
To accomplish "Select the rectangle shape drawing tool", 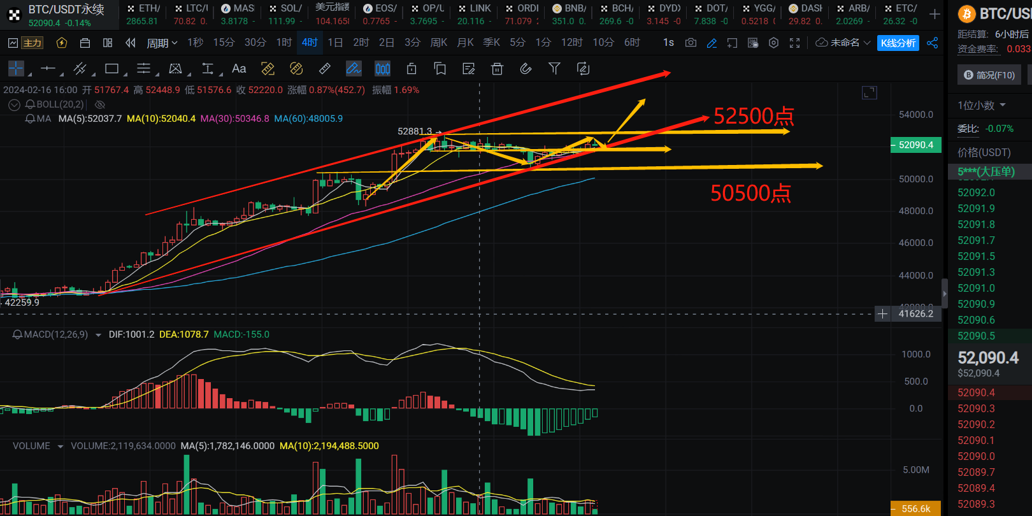I will 111,69.
